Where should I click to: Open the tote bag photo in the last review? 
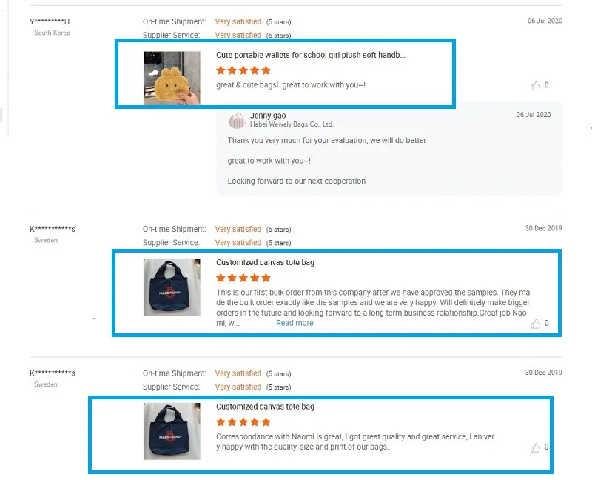tap(172, 431)
